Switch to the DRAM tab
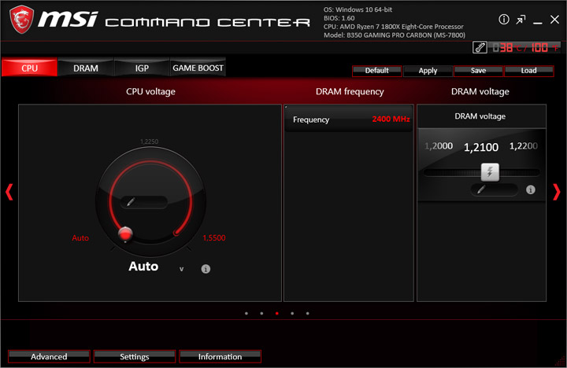The height and width of the screenshot is (368, 567). 86,68
